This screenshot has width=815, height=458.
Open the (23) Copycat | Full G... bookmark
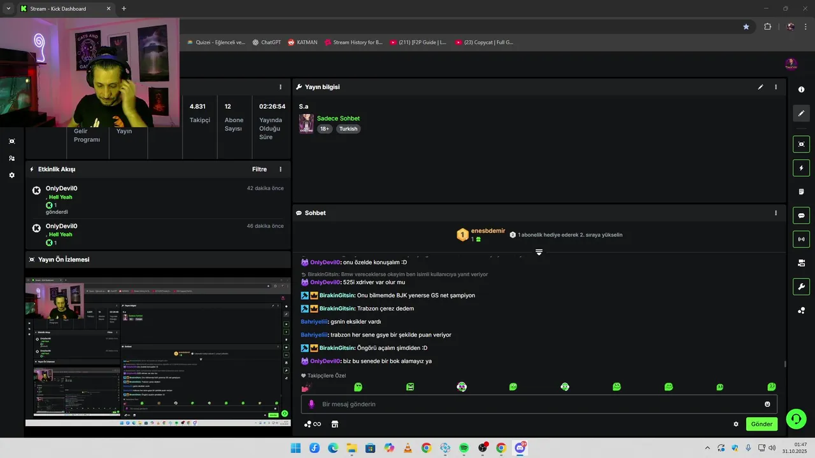coord(484,43)
